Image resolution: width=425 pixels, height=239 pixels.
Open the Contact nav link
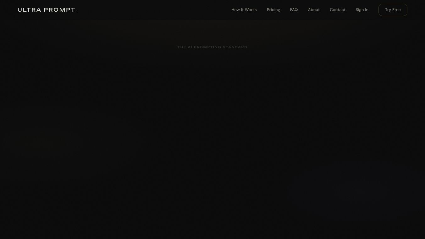click(338, 10)
